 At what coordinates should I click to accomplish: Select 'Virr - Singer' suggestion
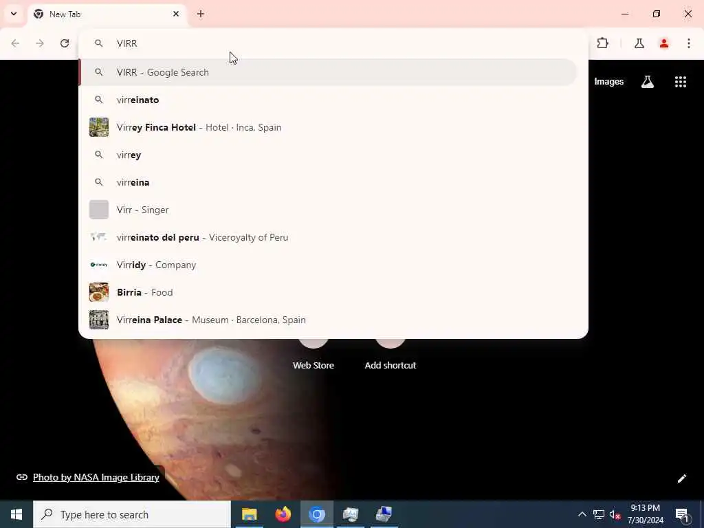[x=328, y=210]
